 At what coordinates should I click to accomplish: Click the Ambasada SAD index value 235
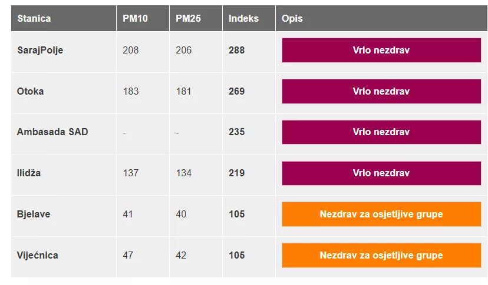(236, 132)
